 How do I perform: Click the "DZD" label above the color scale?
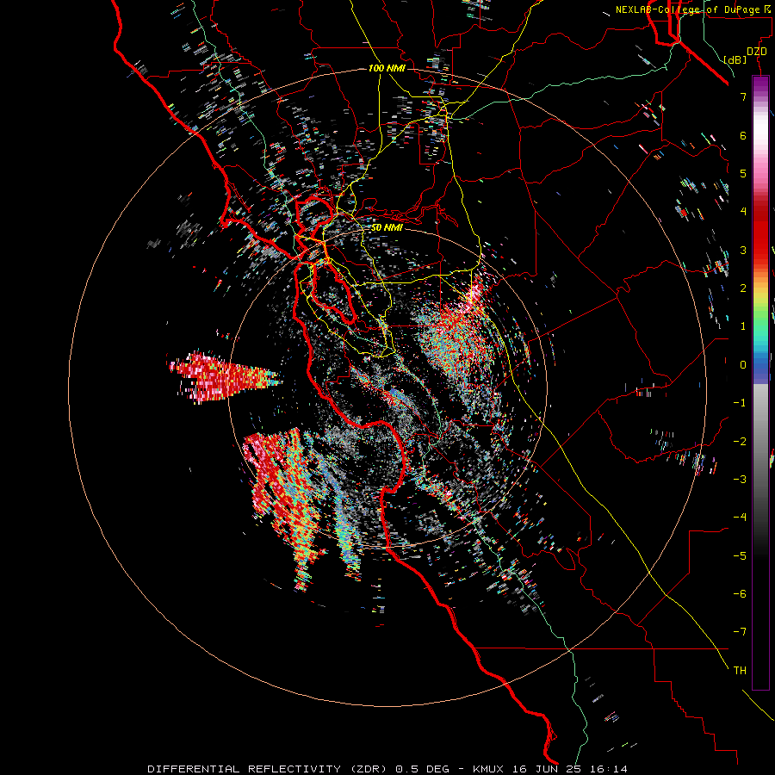pyautogui.click(x=756, y=51)
